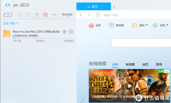Click the trash delete icon
This screenshot has height=103, width=171.
pos(37,15)
